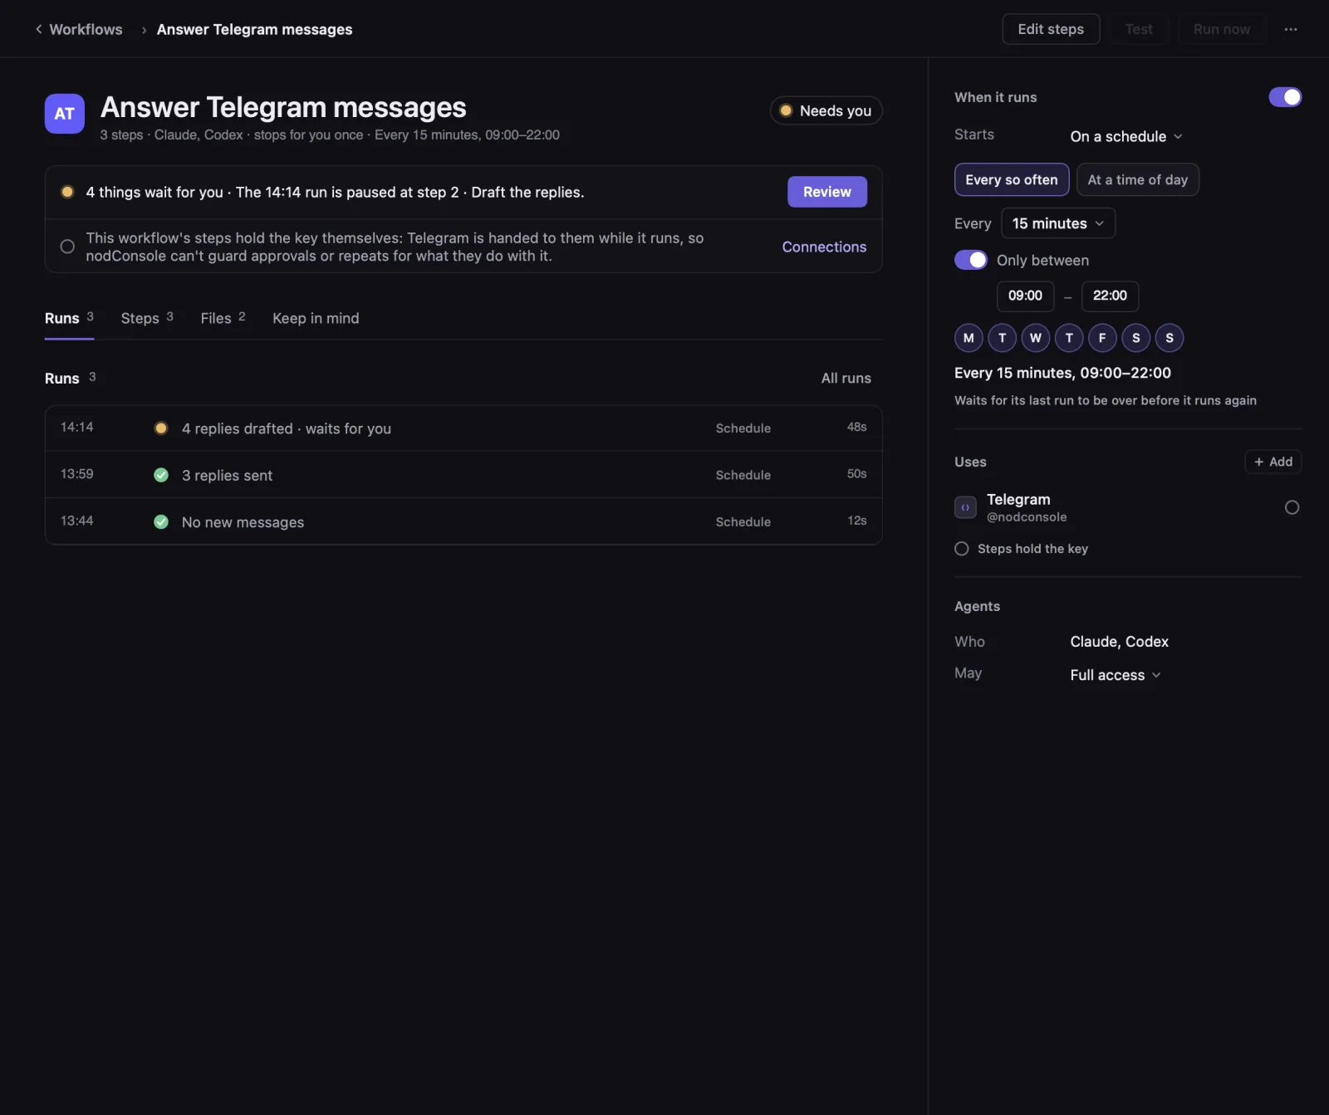Open the three-dot more options menu

(1290, 29)
